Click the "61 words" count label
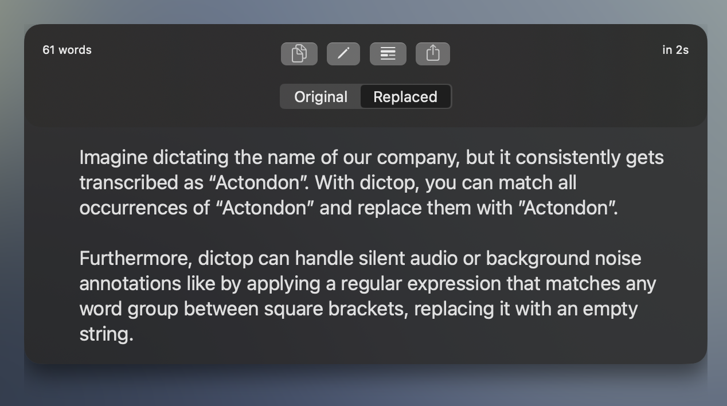Screen dimensions: 727x406 click(67, 50)
